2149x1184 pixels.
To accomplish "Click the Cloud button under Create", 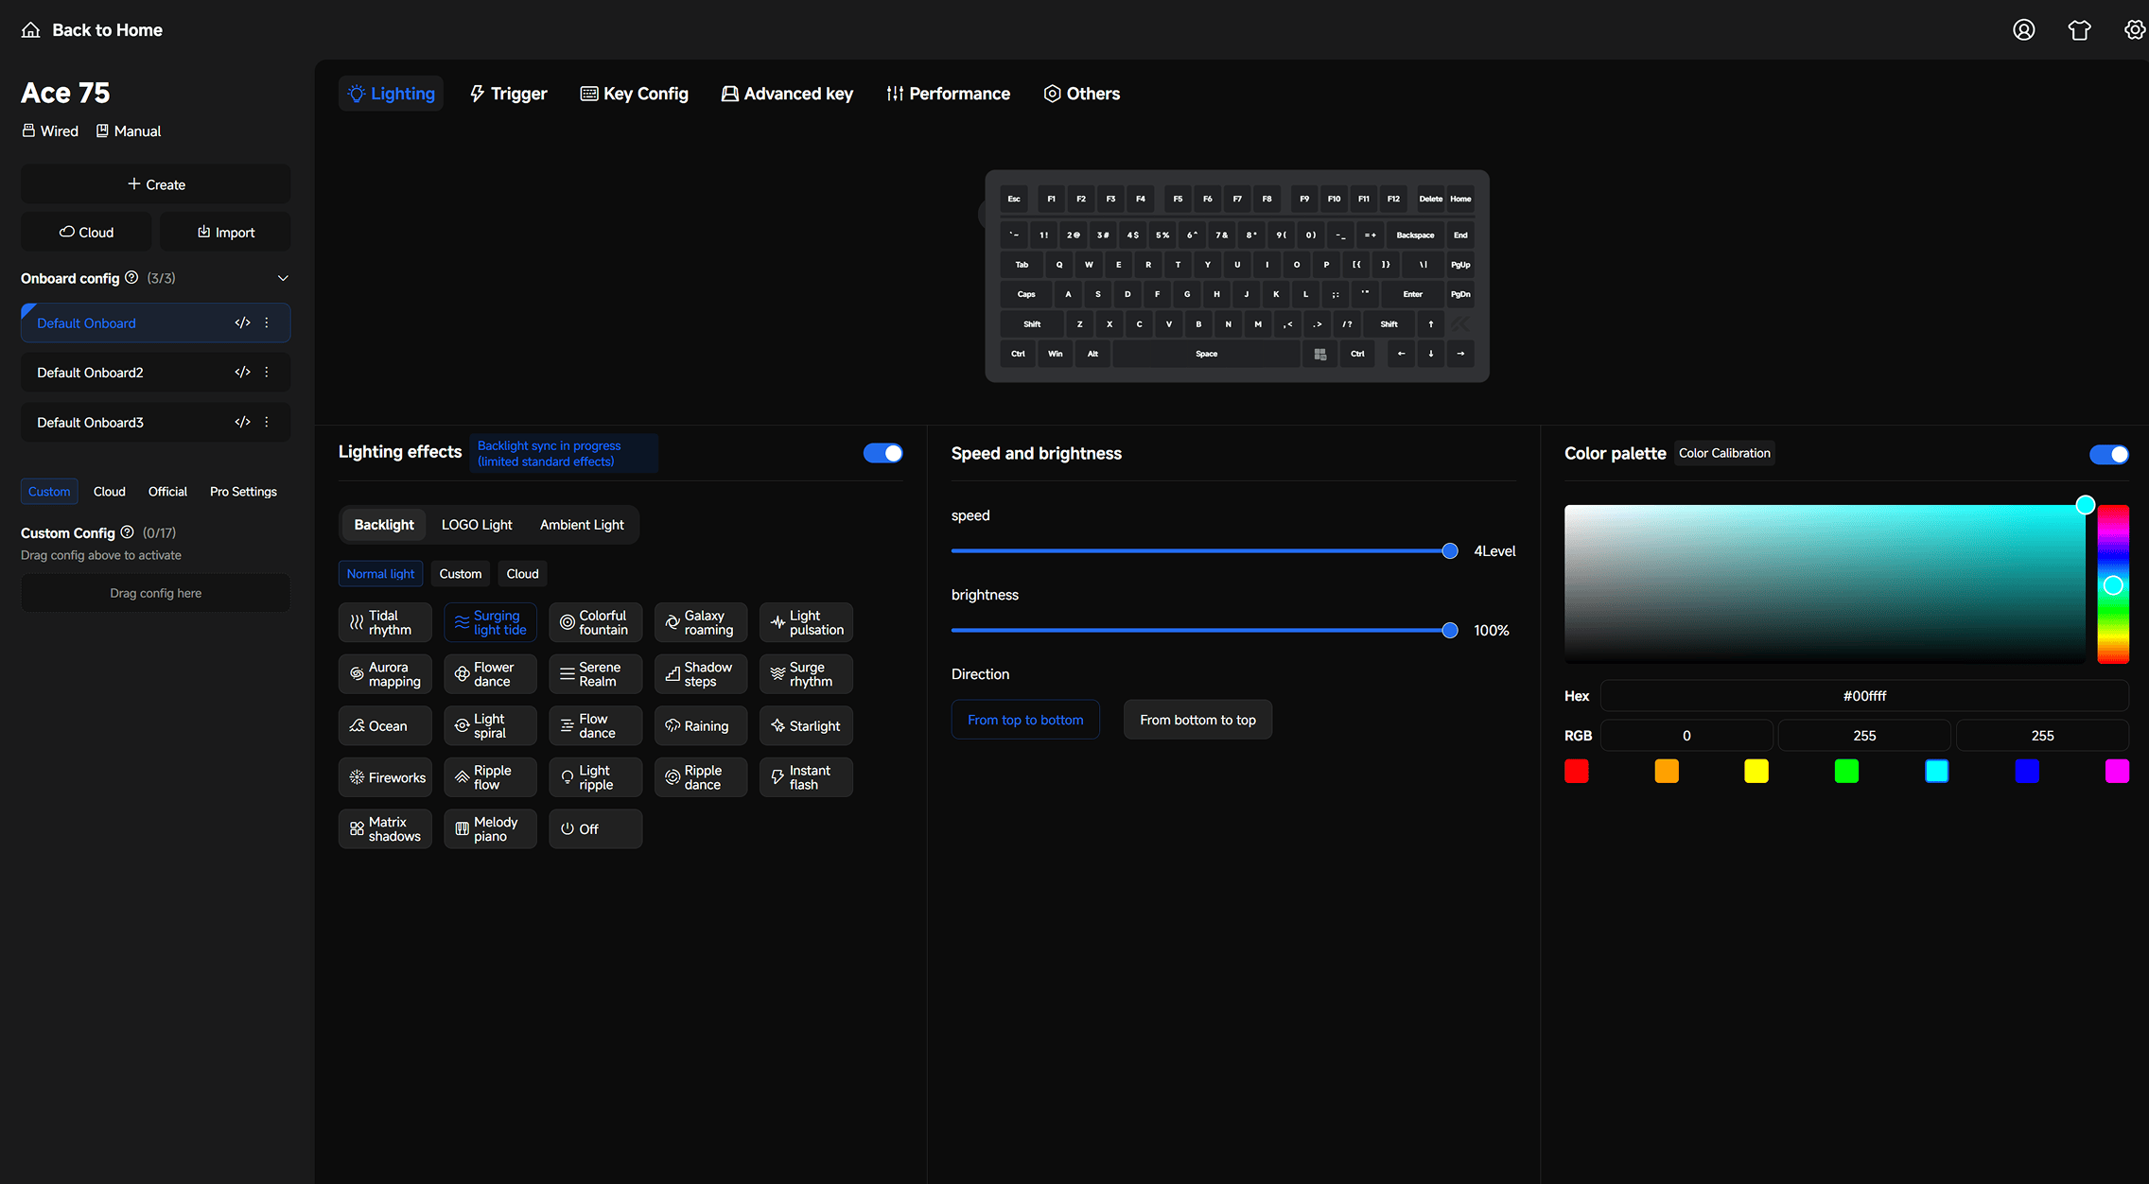I will [x=86, y=233].
